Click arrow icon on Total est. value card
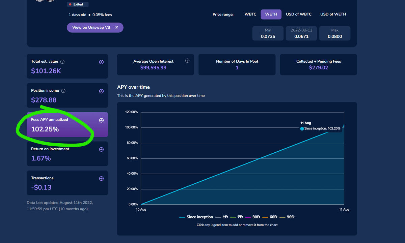Screen dimensions: 405x243 [101, 62]
